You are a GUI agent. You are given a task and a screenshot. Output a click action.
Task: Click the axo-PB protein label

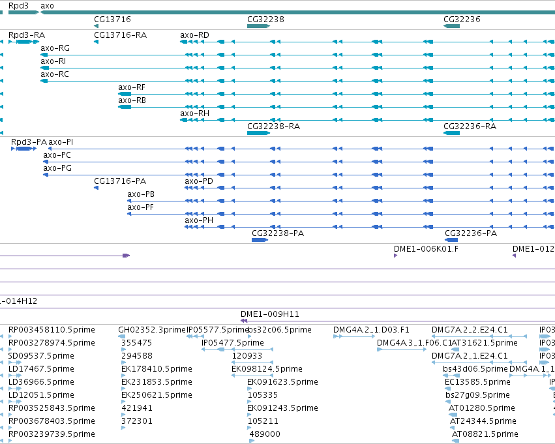(x=141, y=194)
